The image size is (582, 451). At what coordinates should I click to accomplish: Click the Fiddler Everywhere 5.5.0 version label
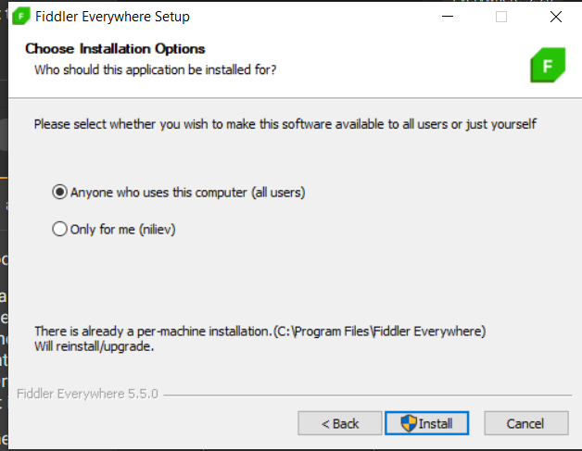pyautogui.click(x=88, y=394)
